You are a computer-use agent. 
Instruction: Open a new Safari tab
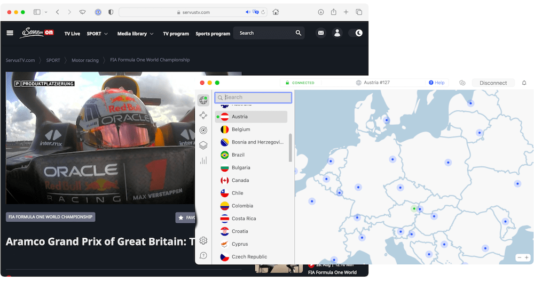click(346, 12)
